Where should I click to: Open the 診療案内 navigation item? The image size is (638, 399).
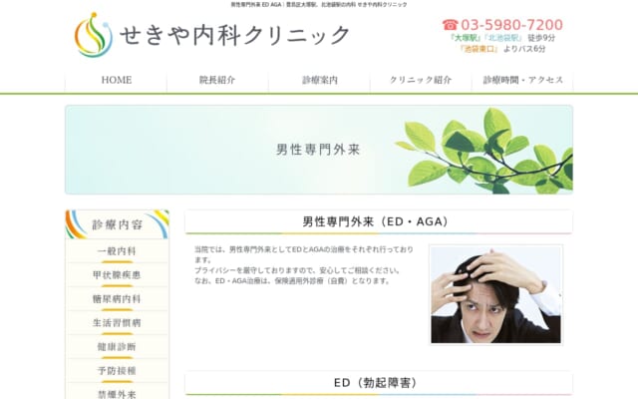pos(319,80)
